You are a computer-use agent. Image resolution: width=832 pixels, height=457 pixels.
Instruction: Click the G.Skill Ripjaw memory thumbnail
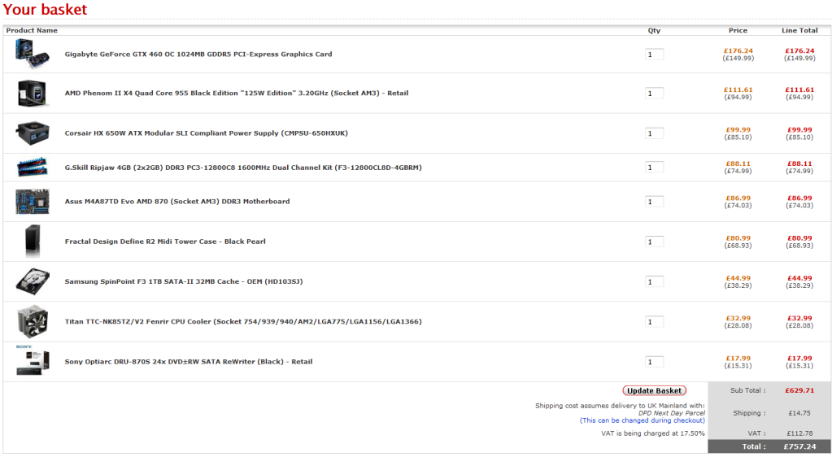point(33,168)
